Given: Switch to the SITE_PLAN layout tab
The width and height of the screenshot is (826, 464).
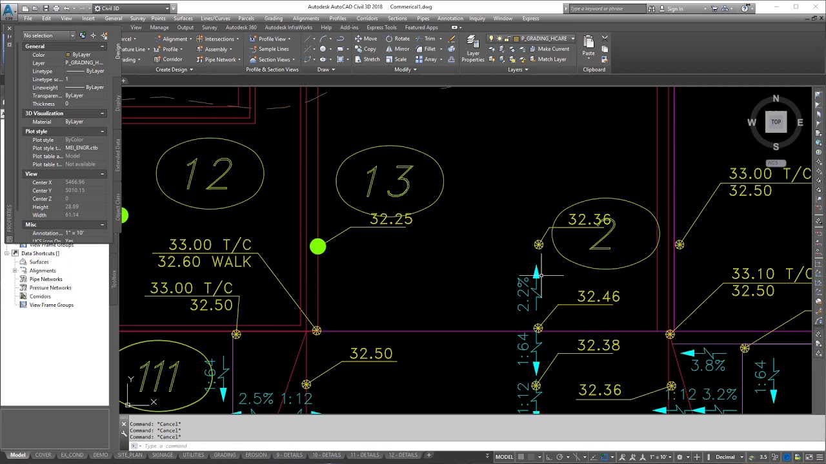Looking at the screenshot, I should click(130, 455).
